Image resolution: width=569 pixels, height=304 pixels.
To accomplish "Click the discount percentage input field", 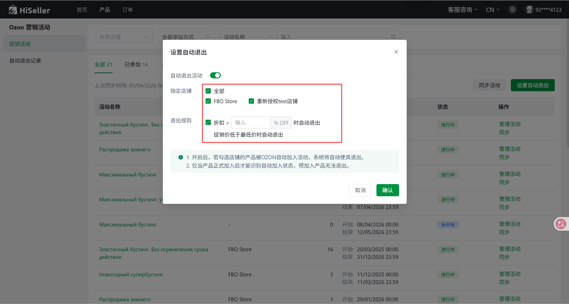I will (x=250, y=123).
